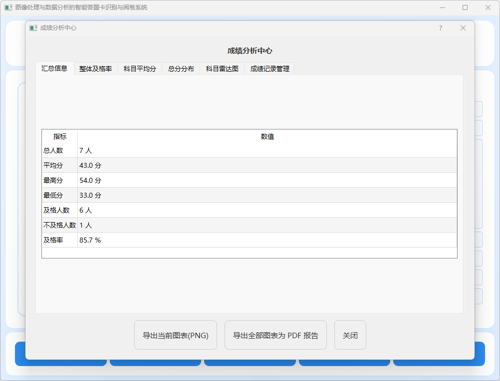Viewport: 500px width, 381px height.
Task: Click the 成绩分析中心 dialog title bar icon
Action: (x=33, y=28)
